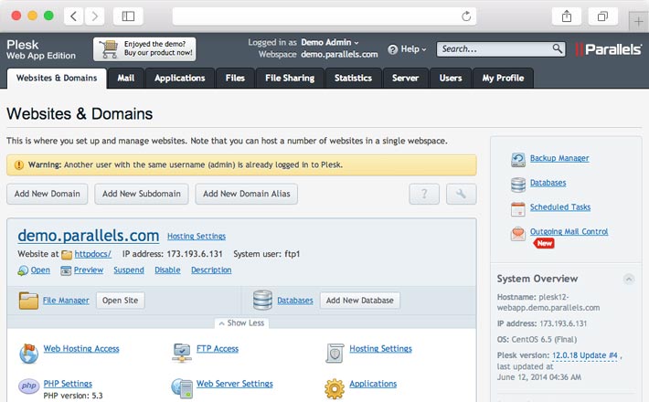
Task: Click Hosting Settings link beside domain name
Action: click(x=197, y=236)
